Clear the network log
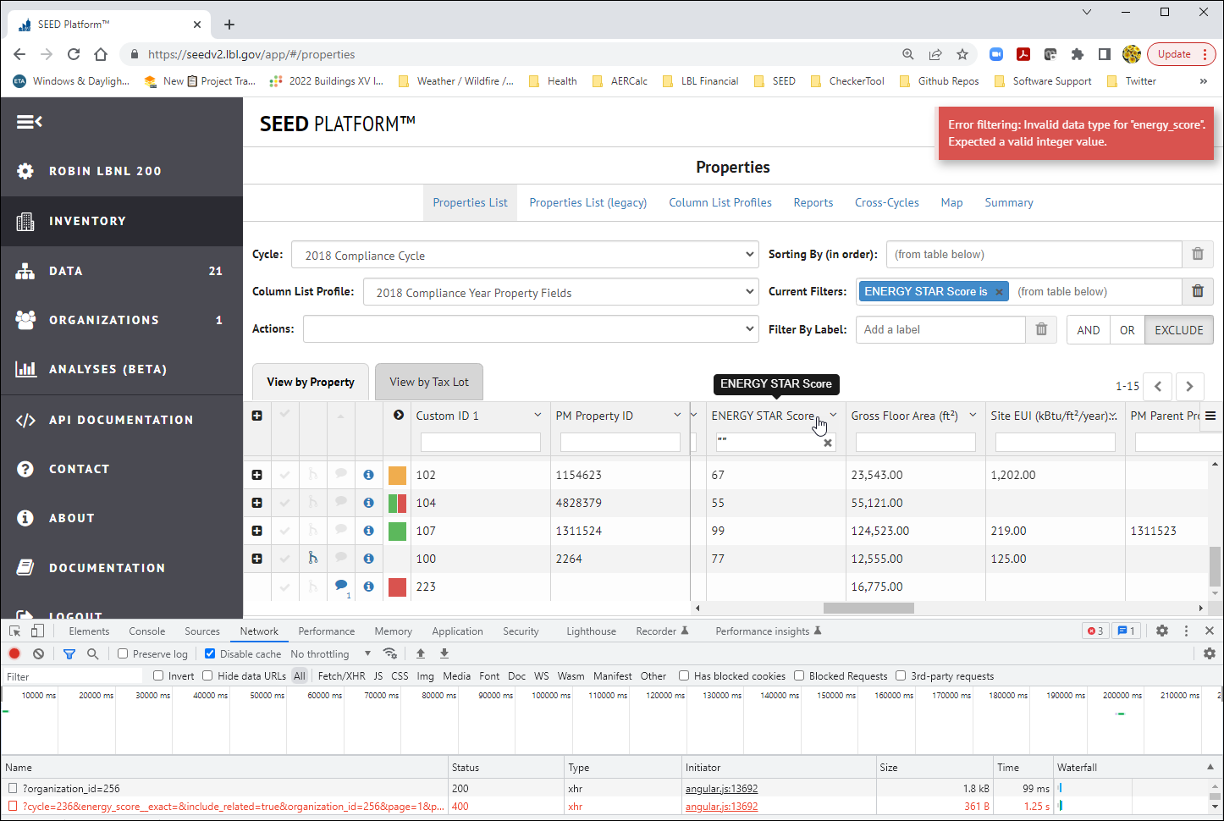The height and width of the screenshot is (821, 1224). pos(38,653)
